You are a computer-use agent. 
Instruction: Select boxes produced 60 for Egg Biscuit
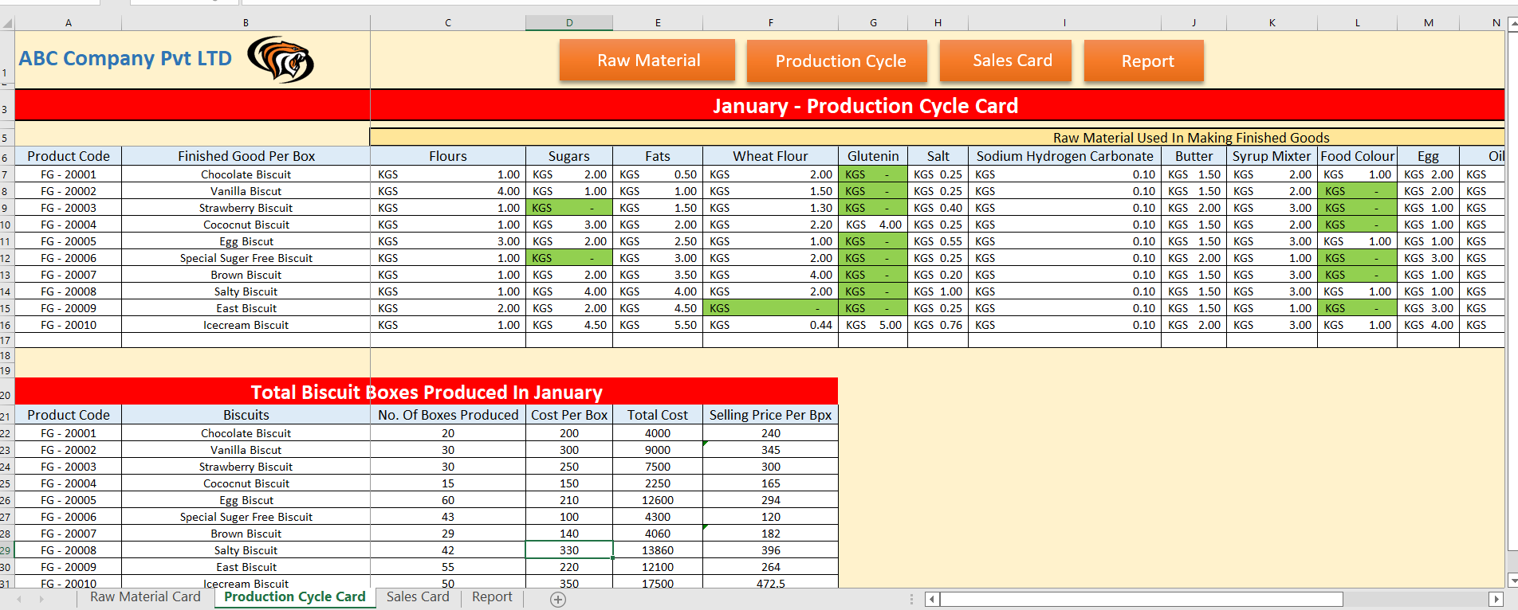click(x=448, y=500)
